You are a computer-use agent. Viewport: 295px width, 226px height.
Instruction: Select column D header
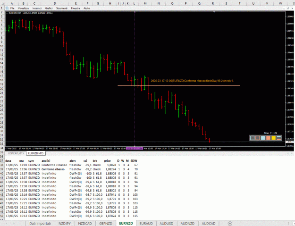coord(55,3)
